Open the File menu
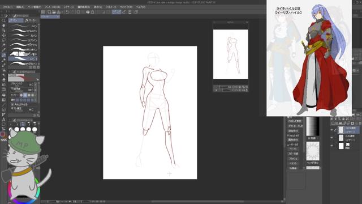Viewport: 362px width, 204px height. tap(7, 7)
